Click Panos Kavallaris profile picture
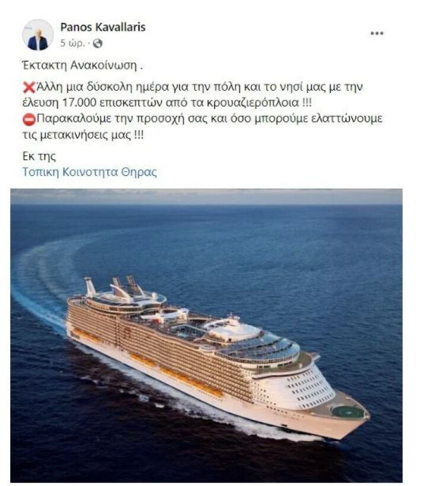 point(37,35)
